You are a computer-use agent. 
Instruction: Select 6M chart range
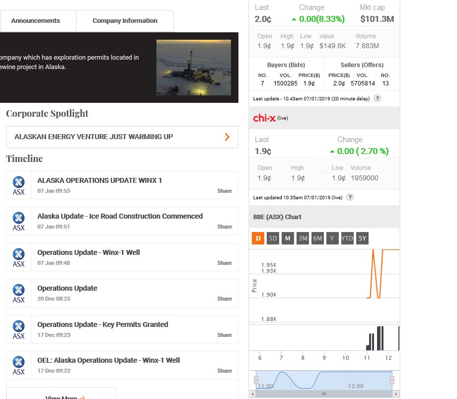(x=317, y=239)
